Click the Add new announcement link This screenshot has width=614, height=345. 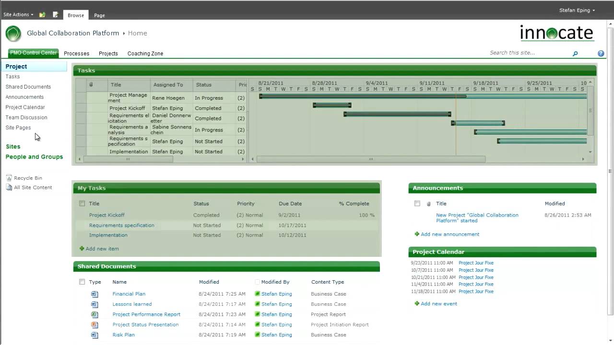tap(450, 234)
